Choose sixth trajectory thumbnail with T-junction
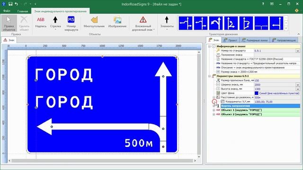This screenshot has height=170, width=303. coord(261,23)
